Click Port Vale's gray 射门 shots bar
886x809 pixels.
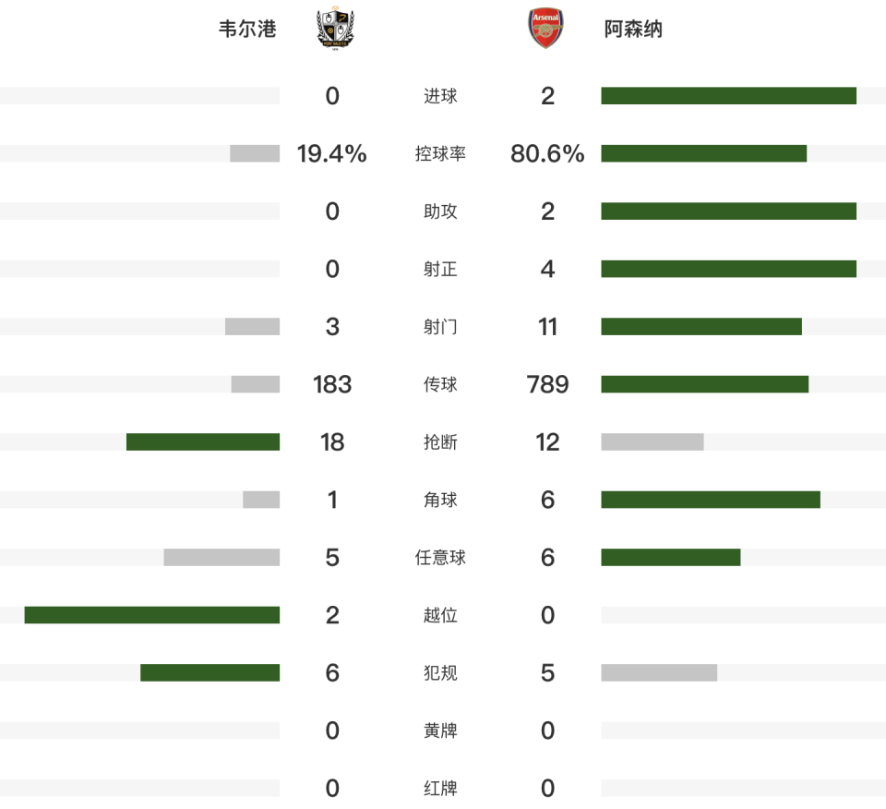pyautogui.click(x=252, y=327)
